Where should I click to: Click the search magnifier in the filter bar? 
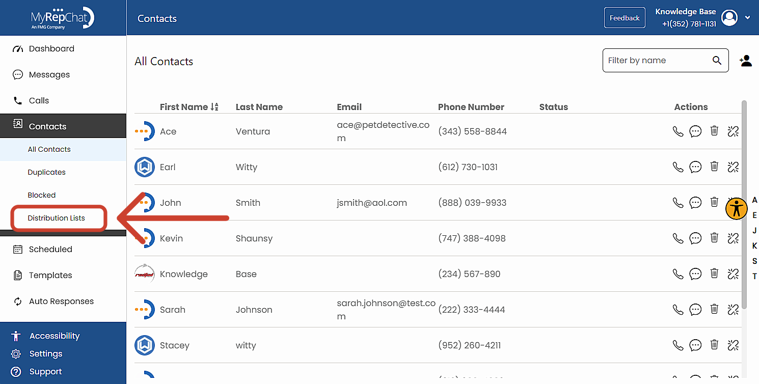click(717, 60)
